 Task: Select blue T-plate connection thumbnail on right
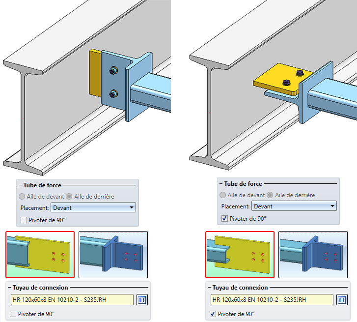tap(313, 255)
